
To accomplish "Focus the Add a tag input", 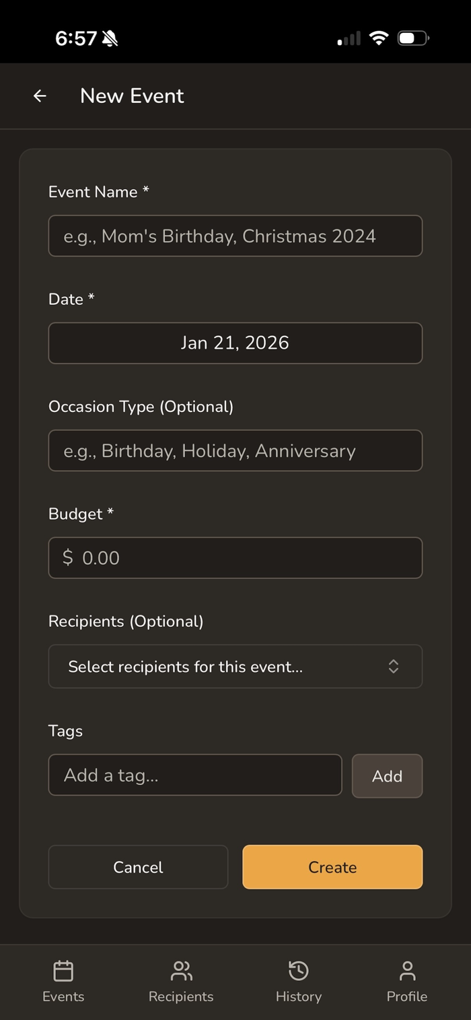I will pos(194,775).
